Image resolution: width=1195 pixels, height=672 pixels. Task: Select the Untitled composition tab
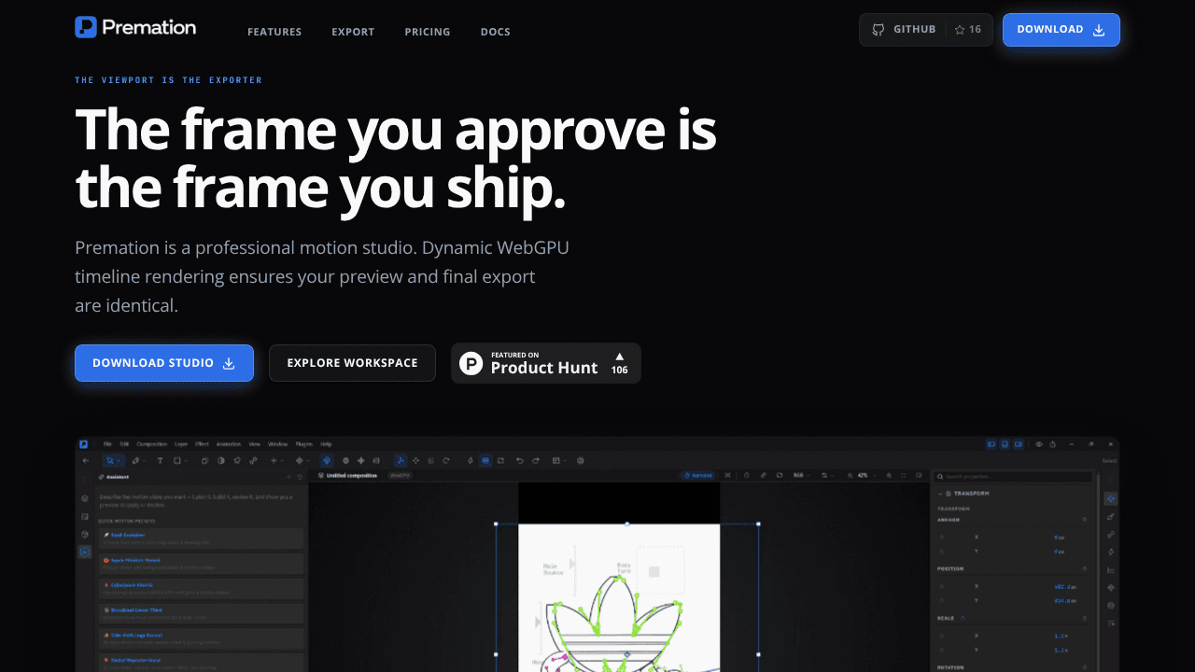[347, 476]
